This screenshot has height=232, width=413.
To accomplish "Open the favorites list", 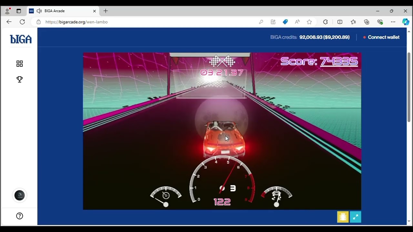I will (353, 22).
